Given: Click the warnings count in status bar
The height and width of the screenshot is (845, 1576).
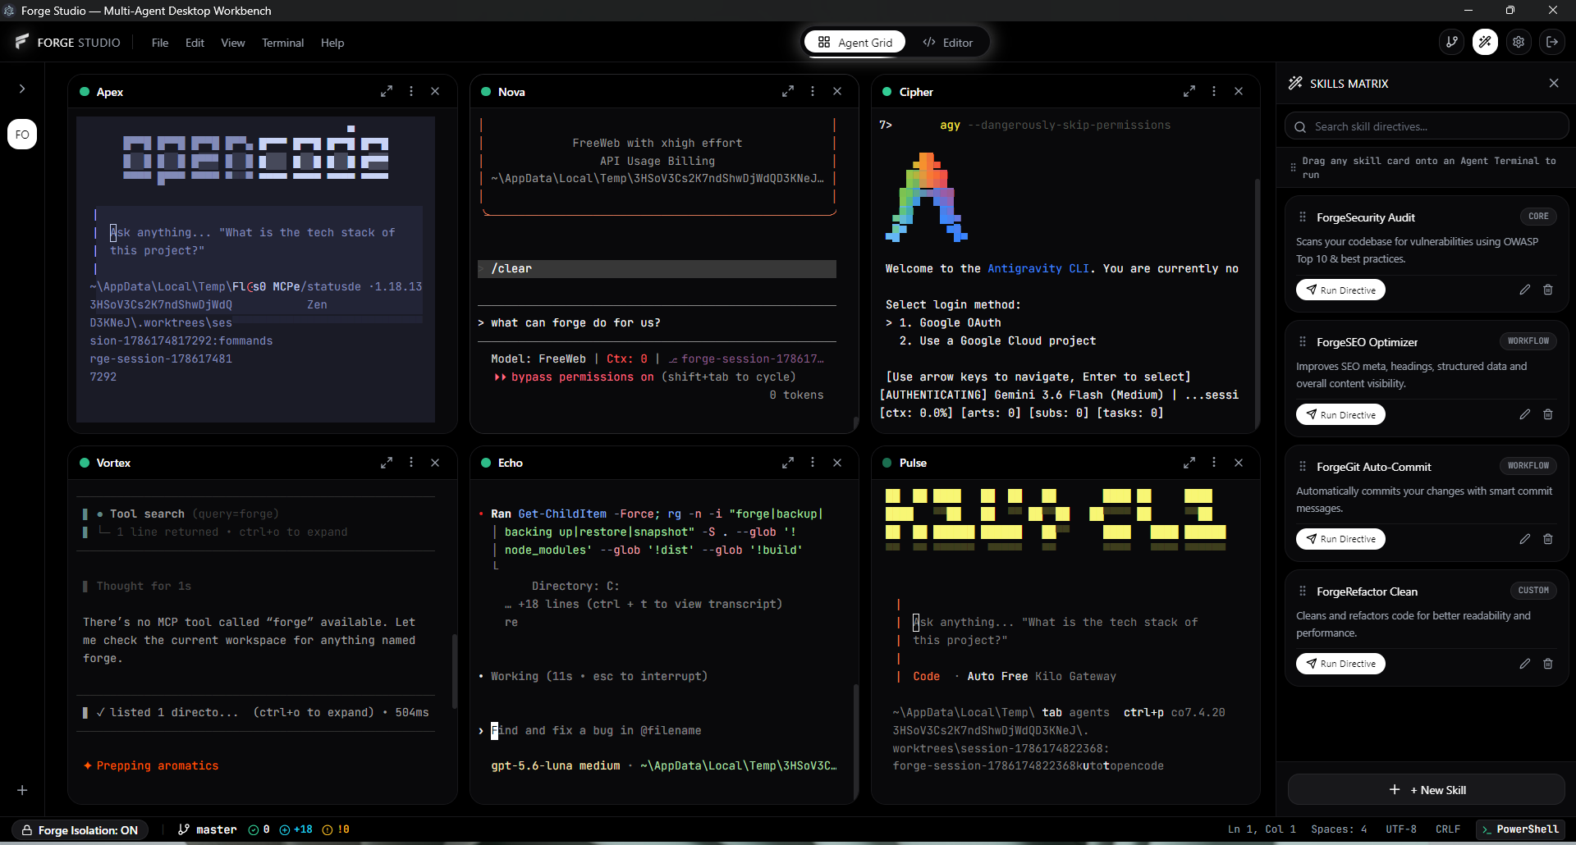Looking at the screenshot, I should coord(337,830).
